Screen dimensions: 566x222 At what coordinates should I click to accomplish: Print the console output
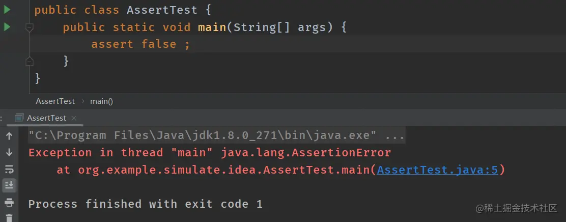(x=9, y=203)
